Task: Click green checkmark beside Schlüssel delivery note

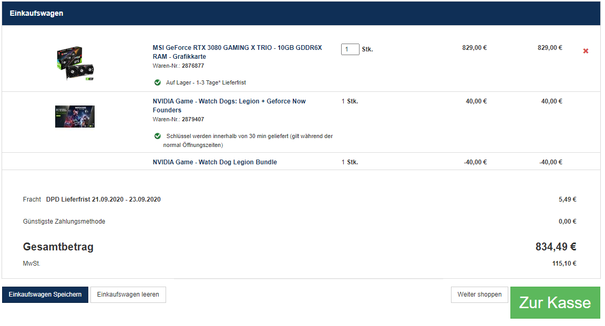Action: click(157, 136)
